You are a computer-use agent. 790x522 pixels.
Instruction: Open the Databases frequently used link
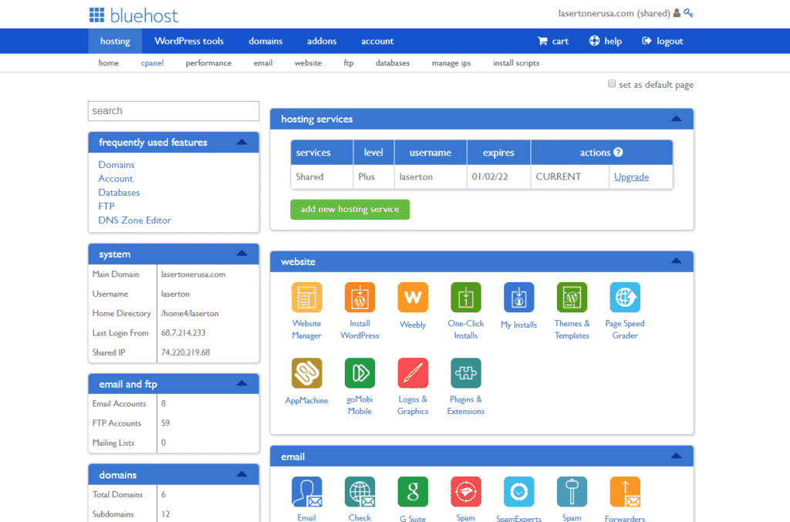[x=119, y=192]
